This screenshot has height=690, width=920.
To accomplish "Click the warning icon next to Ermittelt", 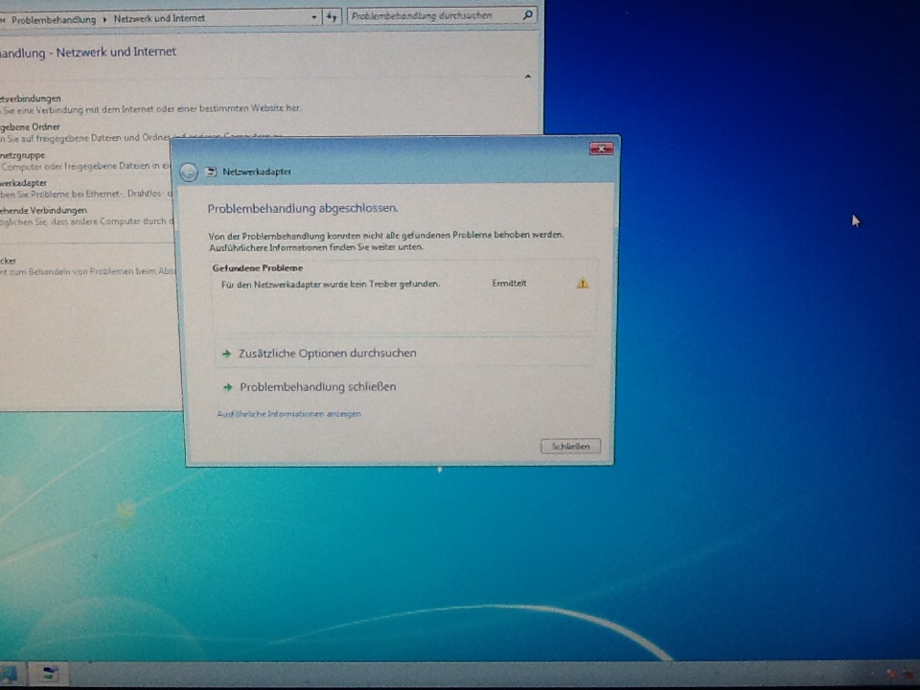I will click(582, 284).
